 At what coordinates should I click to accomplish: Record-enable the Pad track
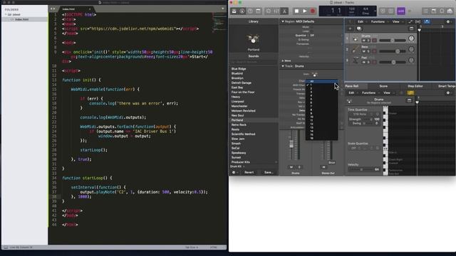tap(374, 62)
